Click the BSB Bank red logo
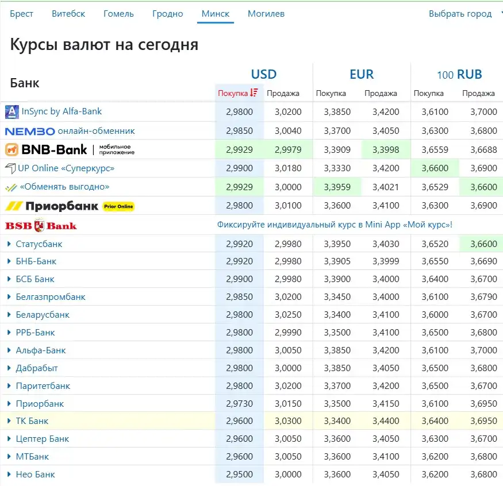The image size is (503, 486). tap(41, 225)
